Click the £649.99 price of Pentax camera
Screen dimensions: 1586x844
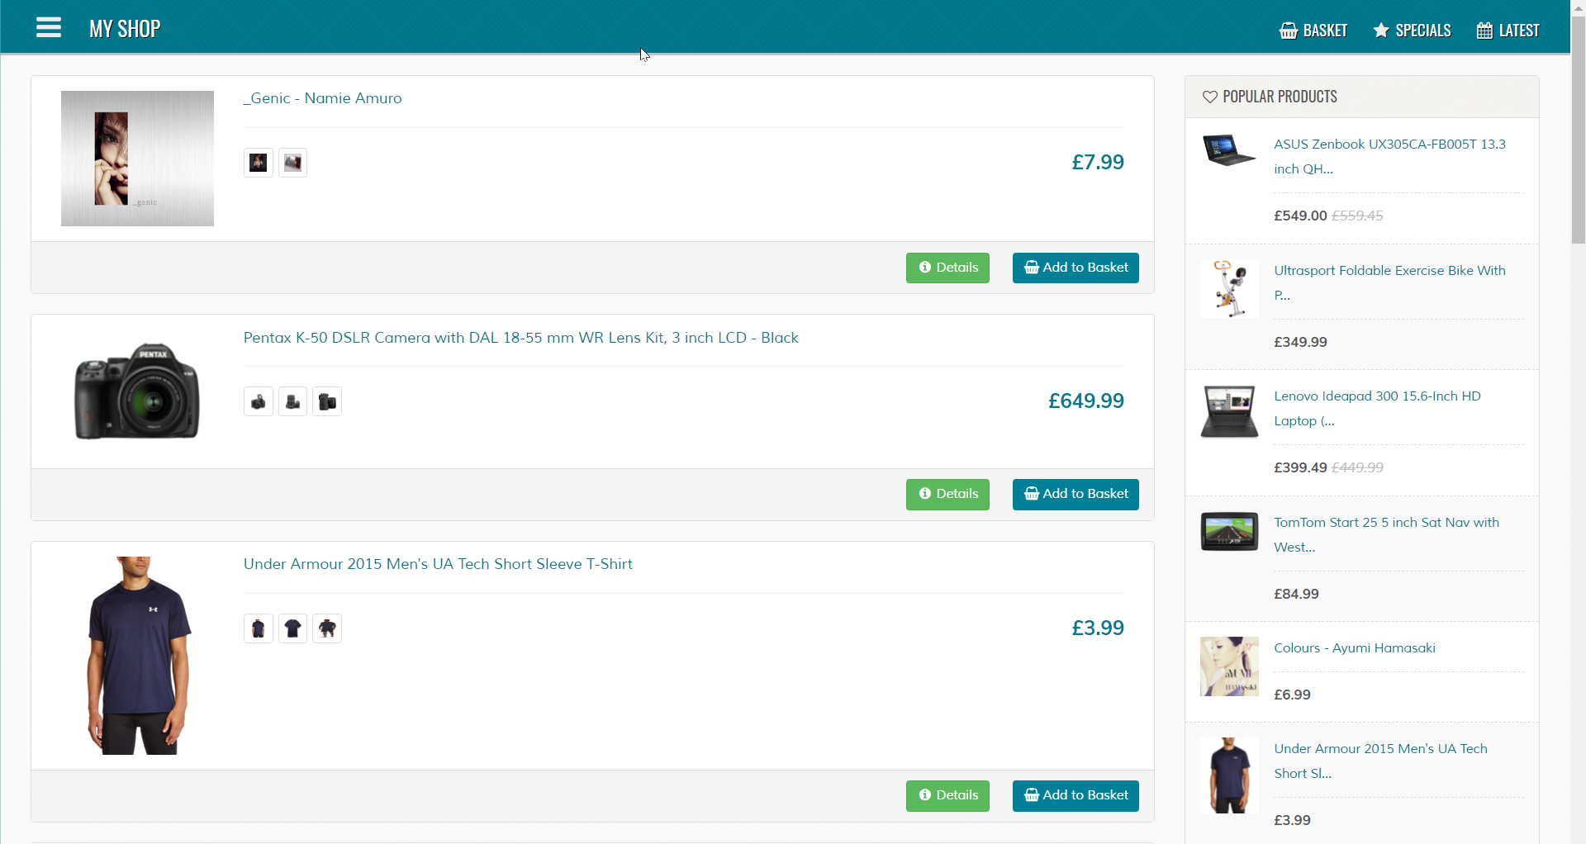tap(1086, 401)
